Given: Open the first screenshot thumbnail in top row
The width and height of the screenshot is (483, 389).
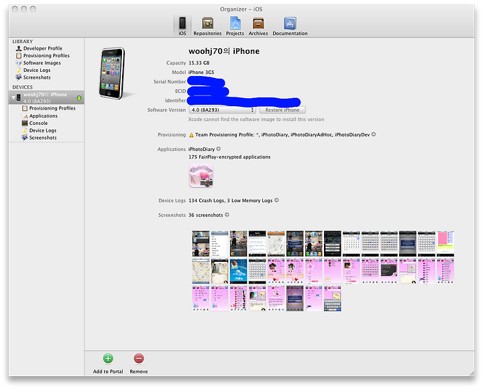Looking at the screenshot, I should (201, 244).
